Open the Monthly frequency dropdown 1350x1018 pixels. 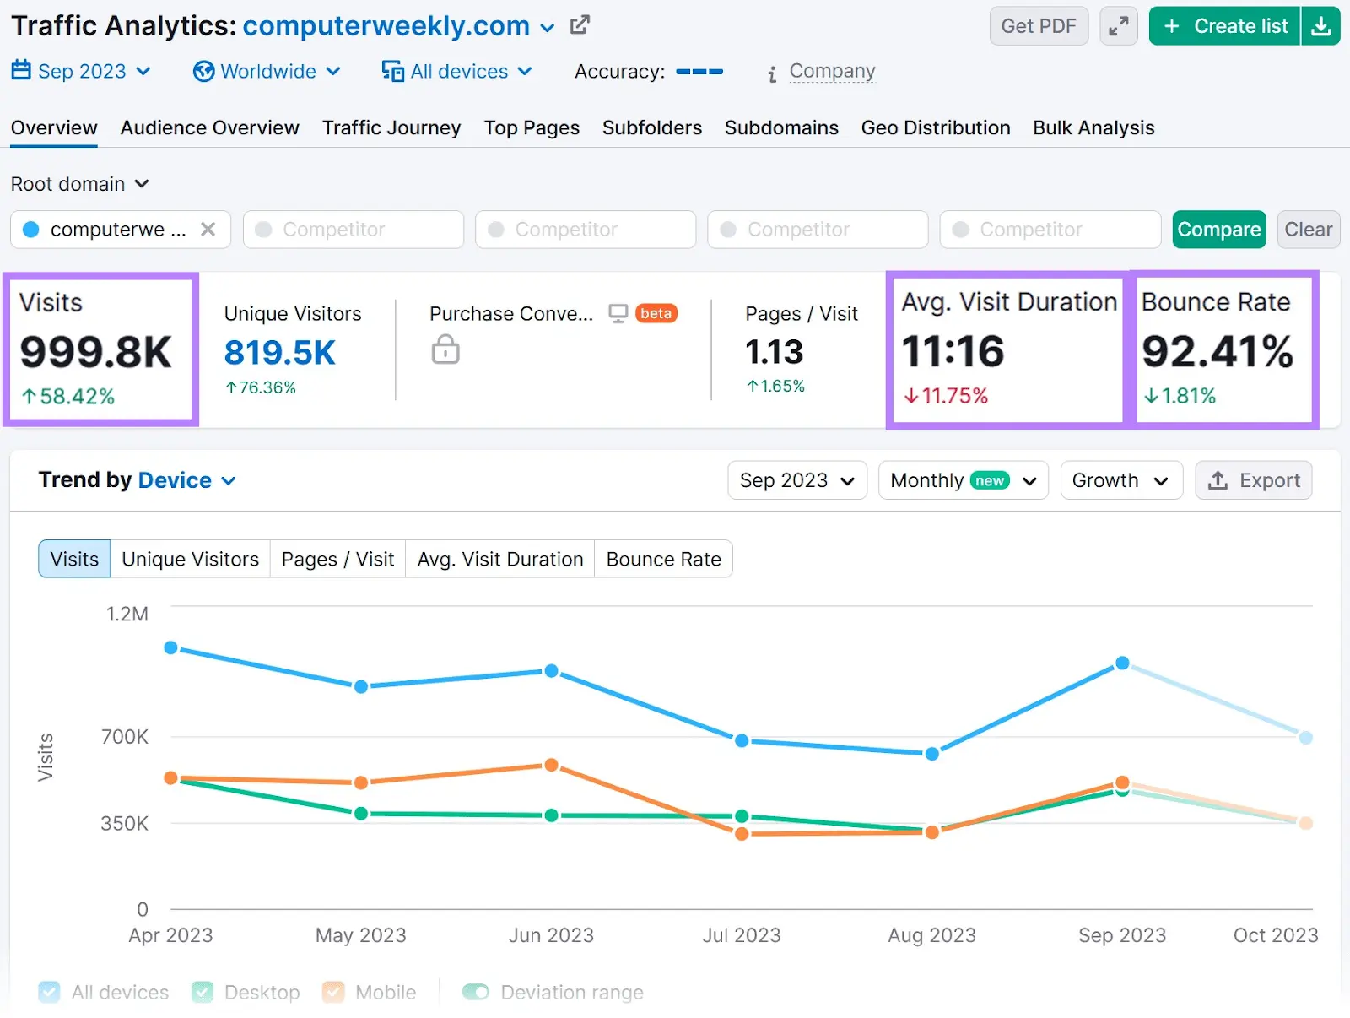click(x=962, y=479)
